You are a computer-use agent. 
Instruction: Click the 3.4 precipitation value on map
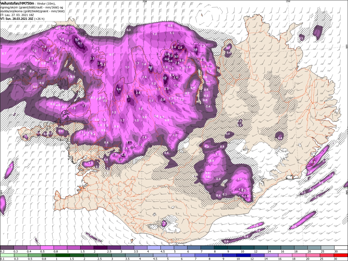coord(118,89)
